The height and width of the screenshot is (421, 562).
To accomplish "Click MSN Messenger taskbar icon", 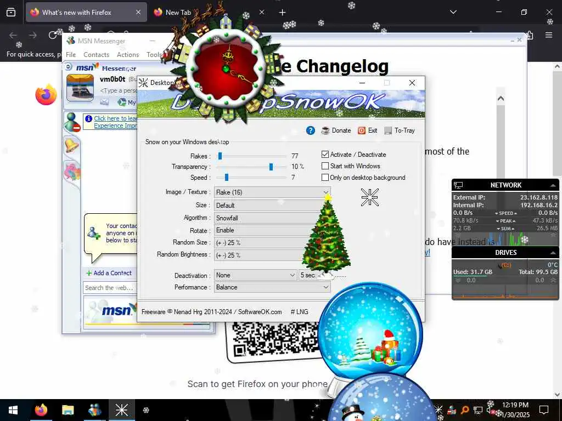I will point(94,410).
